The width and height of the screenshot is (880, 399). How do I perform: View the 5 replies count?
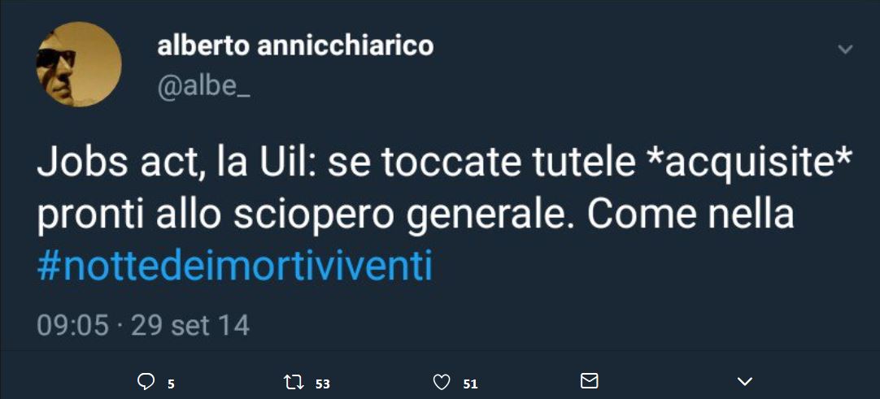(171, 384)
